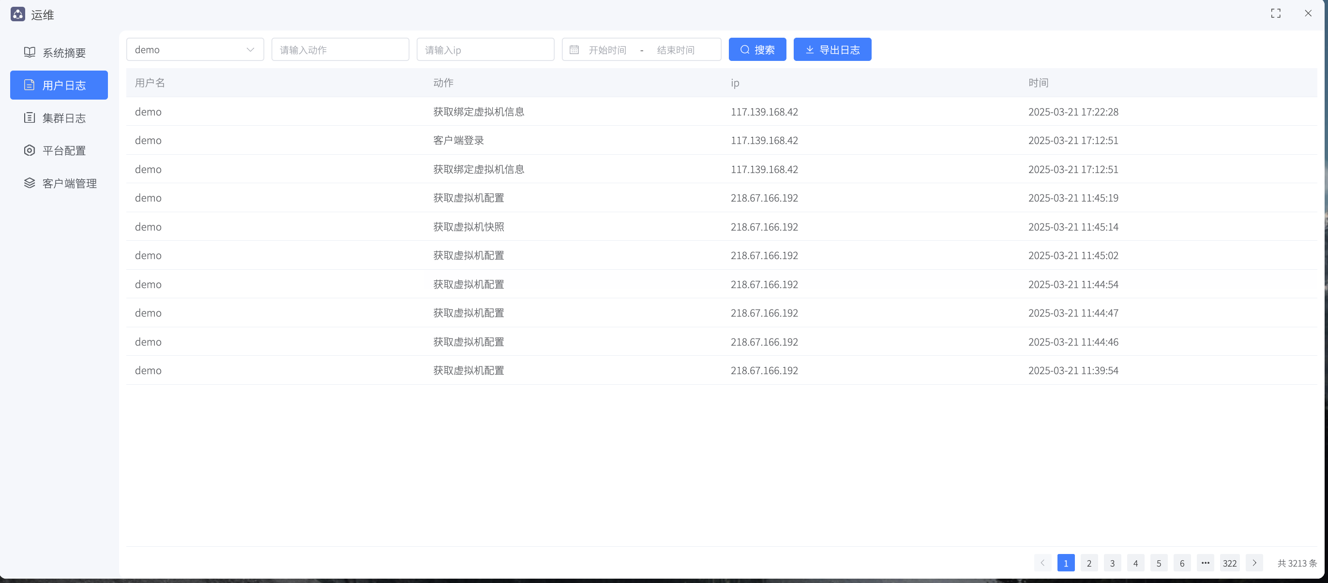1328x583 pixels.
Task: Click the 导出日志 export button
Action: click(832, 49)
